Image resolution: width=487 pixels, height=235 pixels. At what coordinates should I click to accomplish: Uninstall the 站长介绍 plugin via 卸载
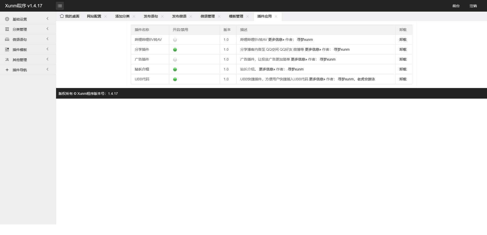(x=403, y=69)
